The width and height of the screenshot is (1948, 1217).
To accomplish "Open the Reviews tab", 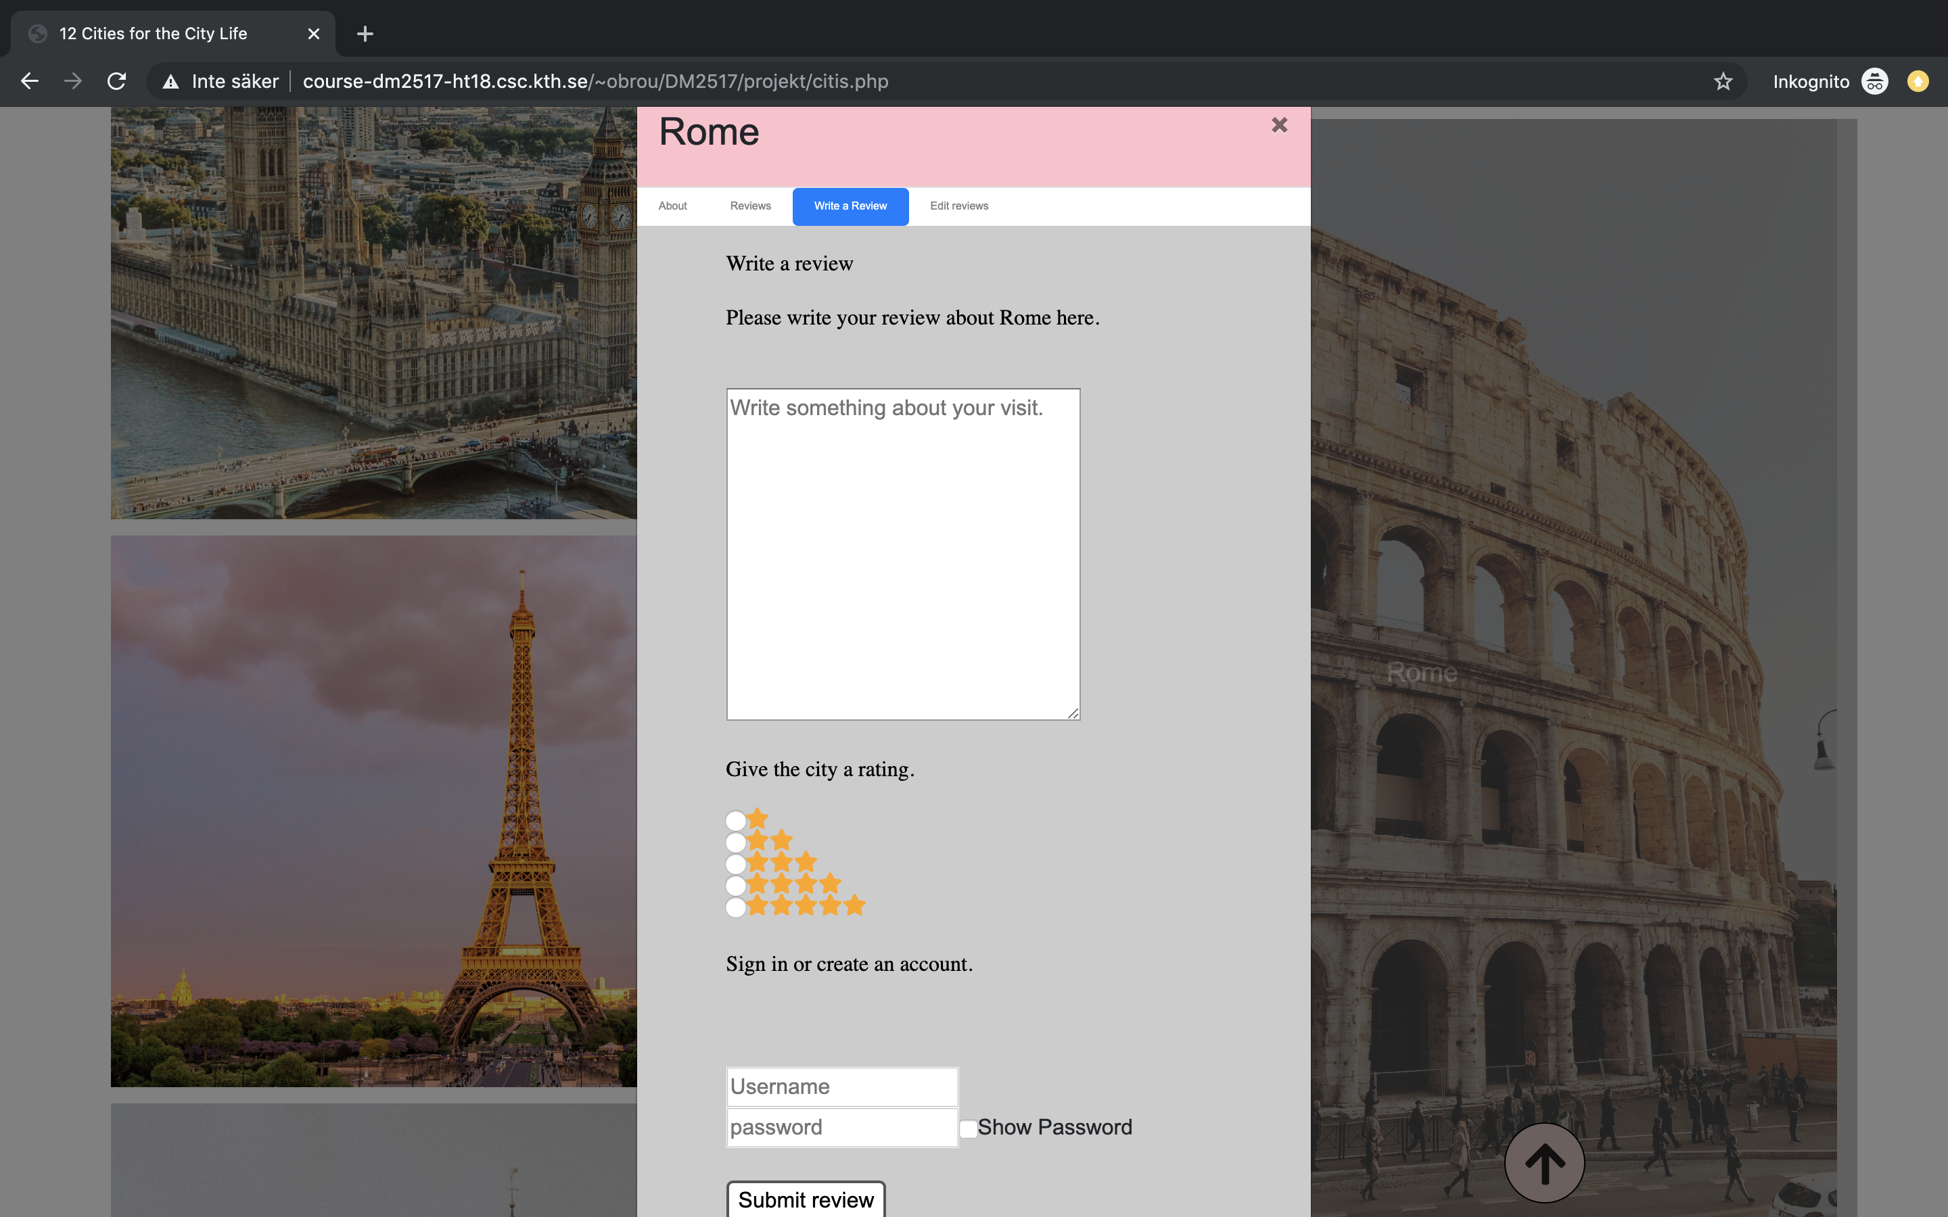I will pos(750,206).
